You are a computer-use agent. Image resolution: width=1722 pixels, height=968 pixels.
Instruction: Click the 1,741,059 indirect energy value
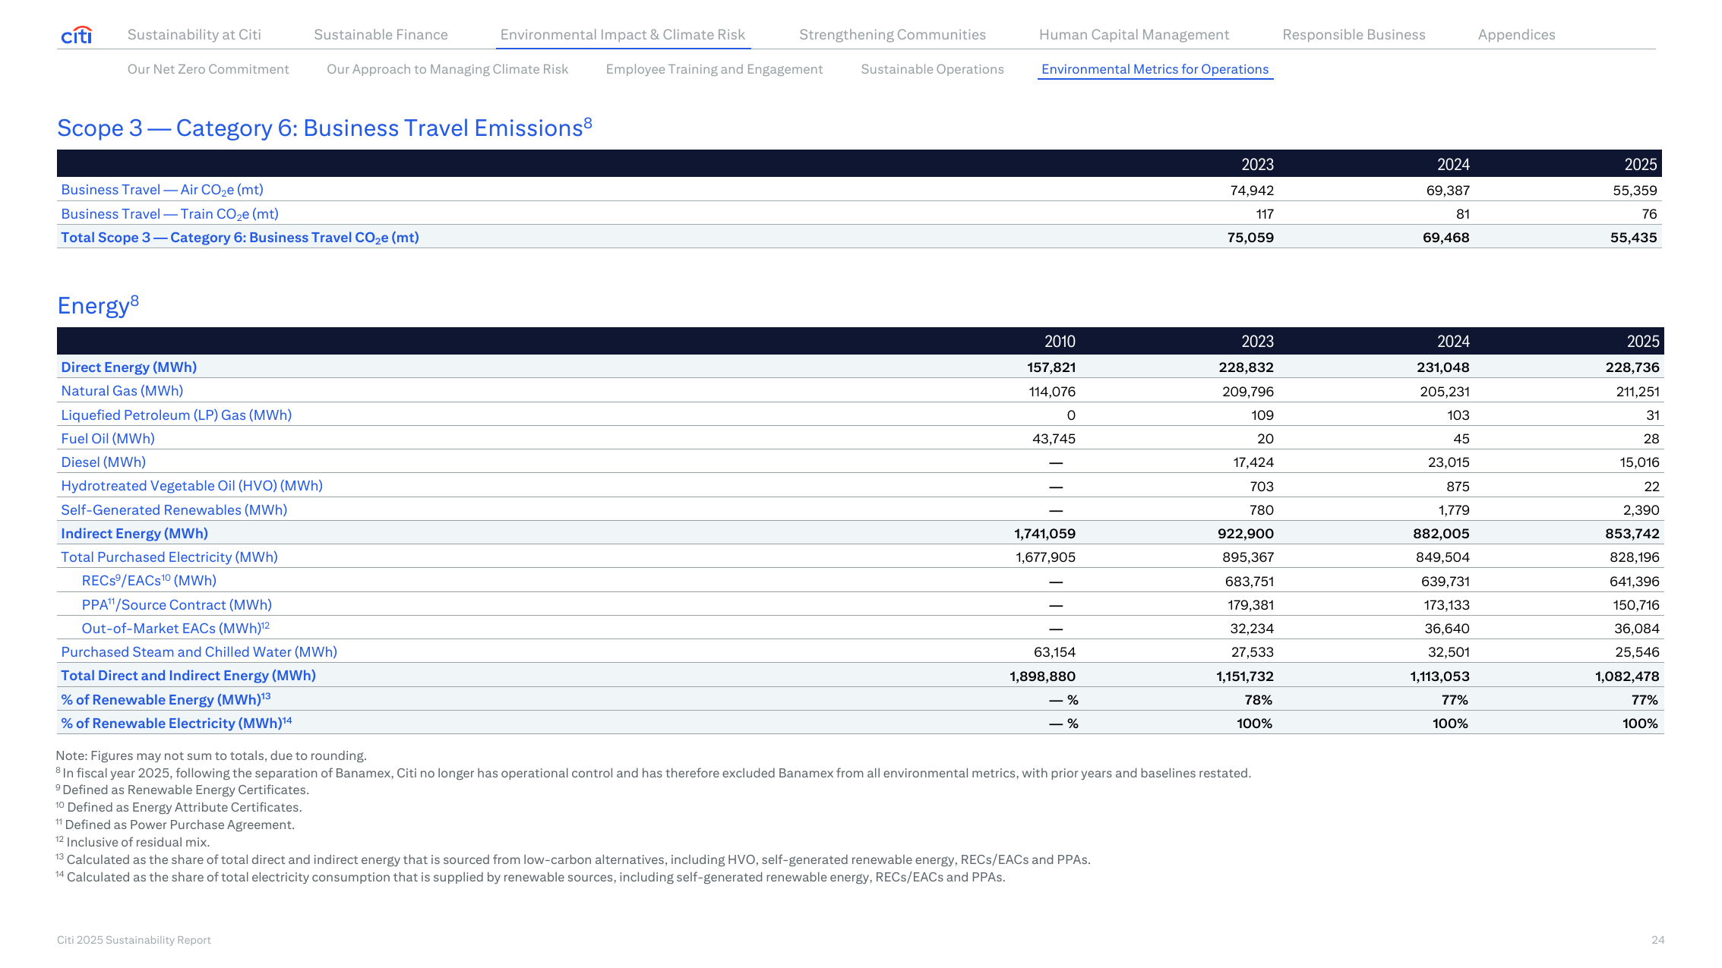pos(1044,534)
